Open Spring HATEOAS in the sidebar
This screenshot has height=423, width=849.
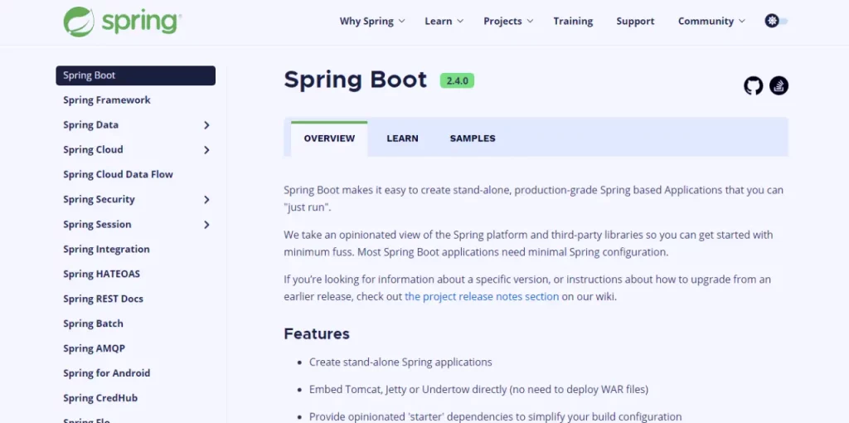pyautogui.click(x=101, y=274)
